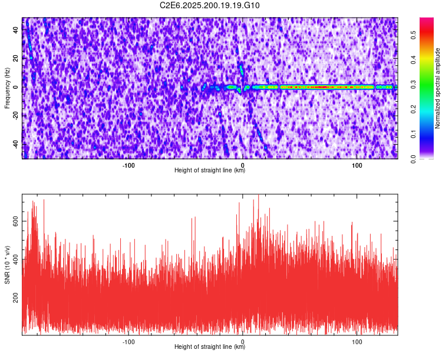
Task: Click the 100 tick under the SNR plot
Action: tap(357, 342)
